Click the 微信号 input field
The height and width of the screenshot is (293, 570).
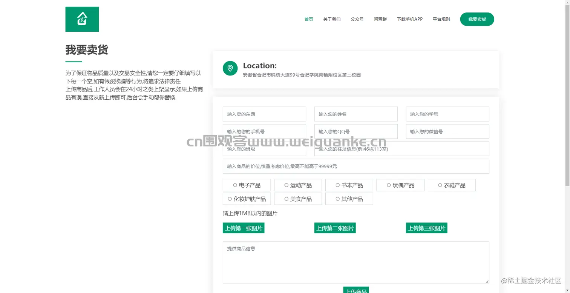pyautogui.click(x=447, y=131)
